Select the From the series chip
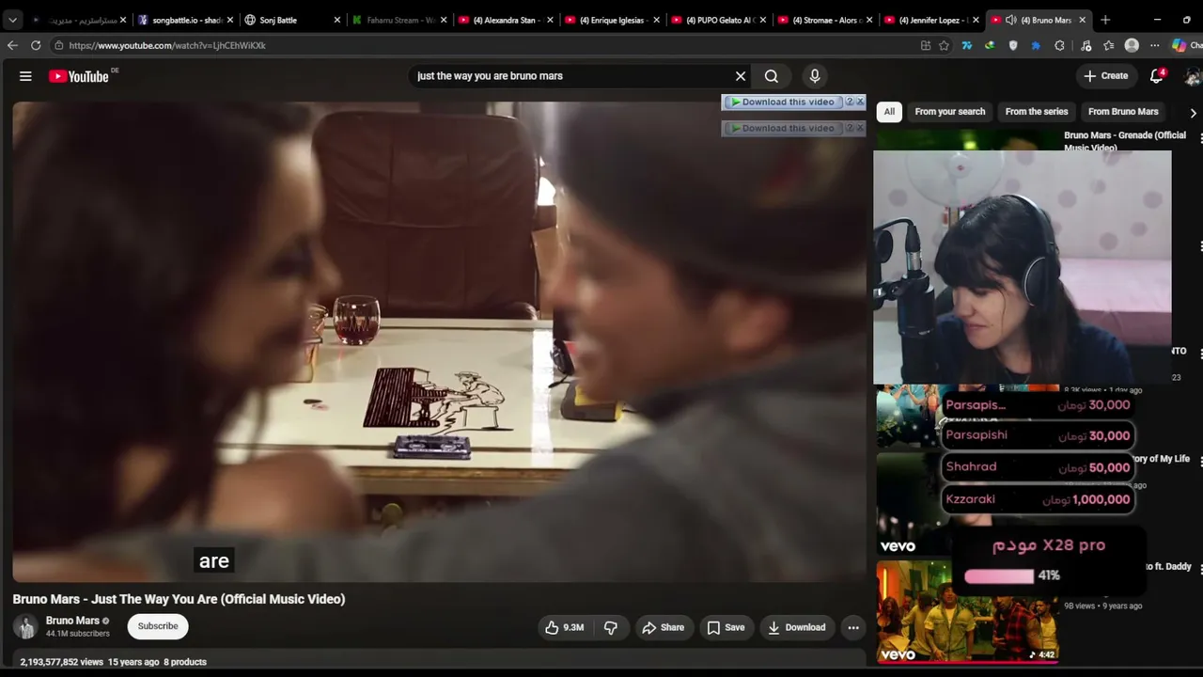 coord(1037,112)
